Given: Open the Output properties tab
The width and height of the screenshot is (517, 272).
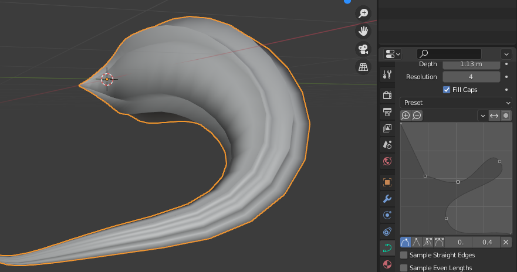Looking at the screenshot, I should (x=387, y=111).
